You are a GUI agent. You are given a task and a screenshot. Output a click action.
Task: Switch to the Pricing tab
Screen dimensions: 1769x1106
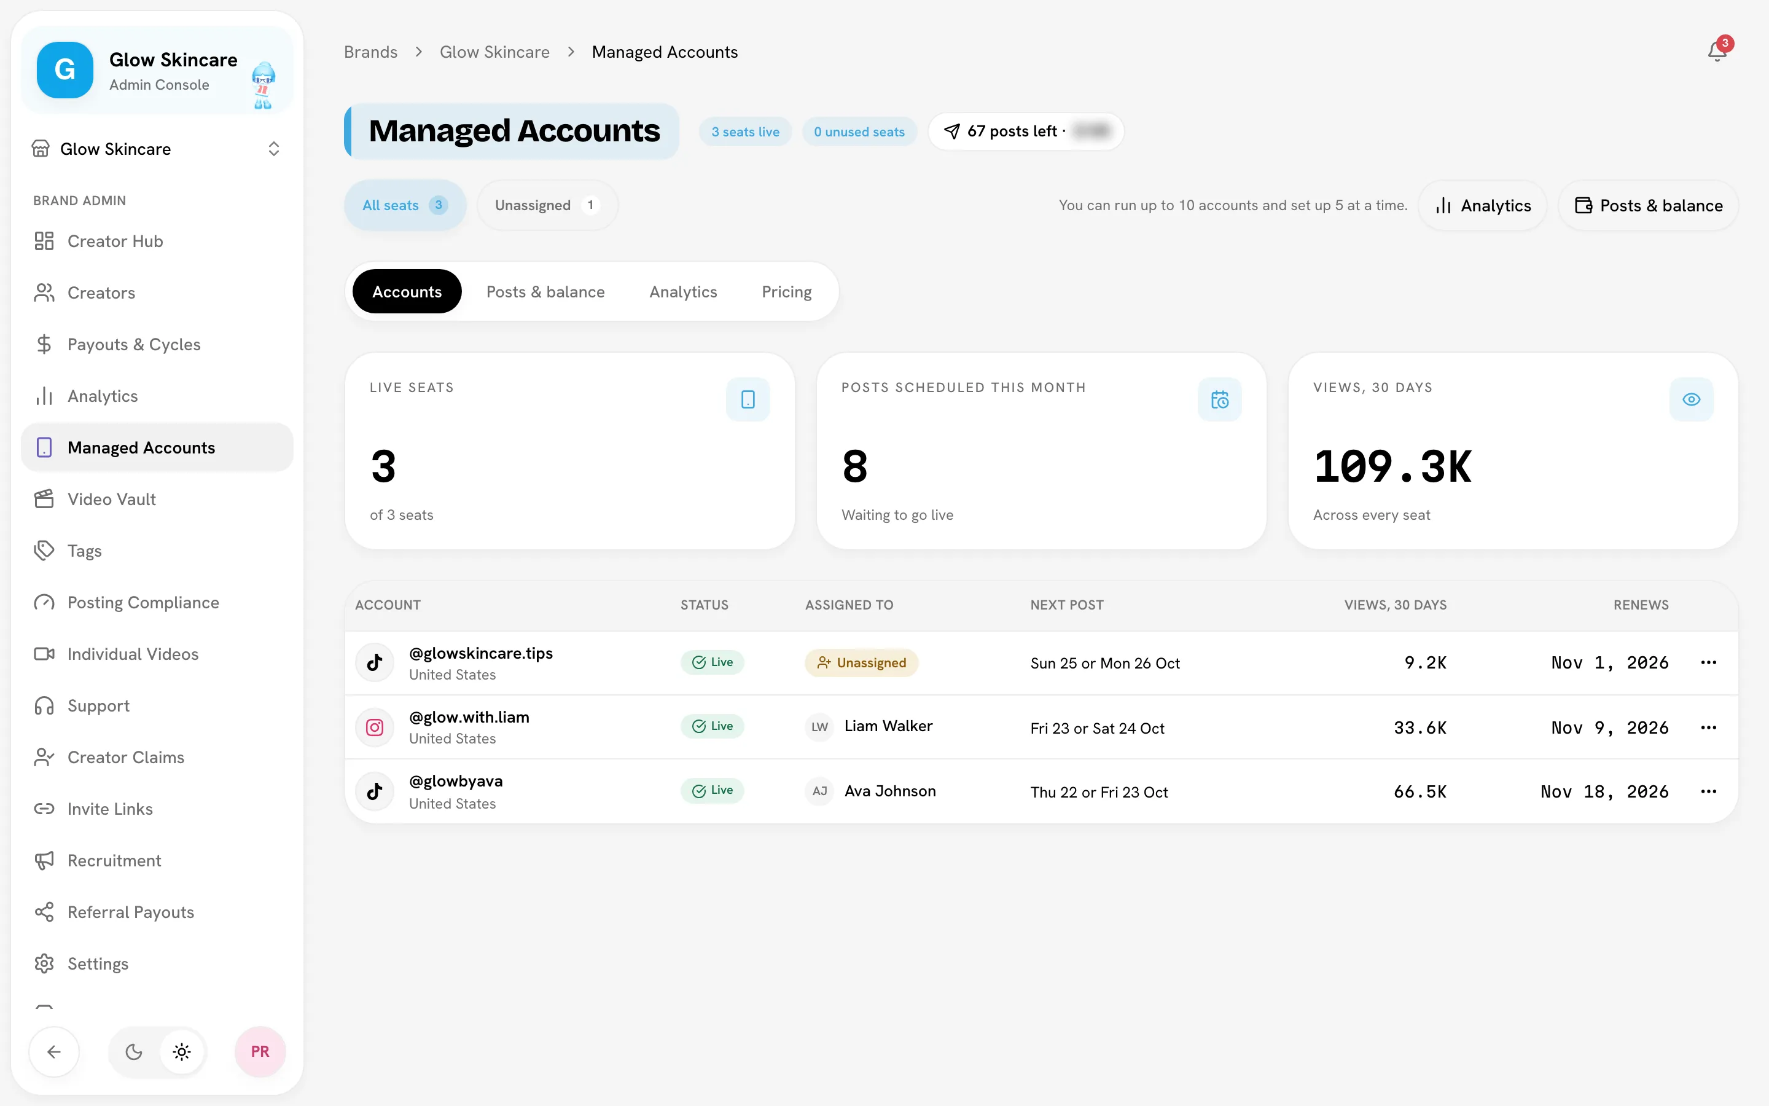click(787, 292)
